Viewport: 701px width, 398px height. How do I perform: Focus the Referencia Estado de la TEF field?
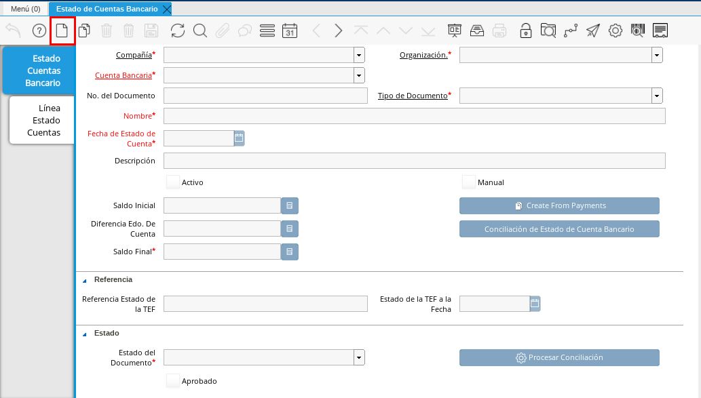pyautogui.click(x=265, y=304)
